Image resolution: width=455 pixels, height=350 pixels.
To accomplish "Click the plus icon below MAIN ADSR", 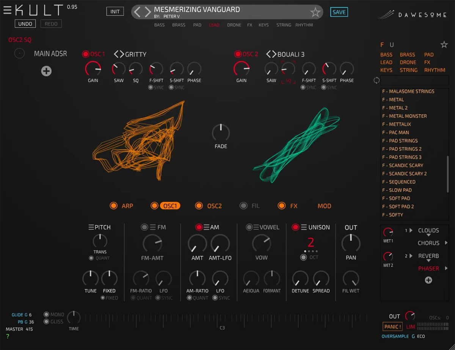I will click(x=46, y=71).
